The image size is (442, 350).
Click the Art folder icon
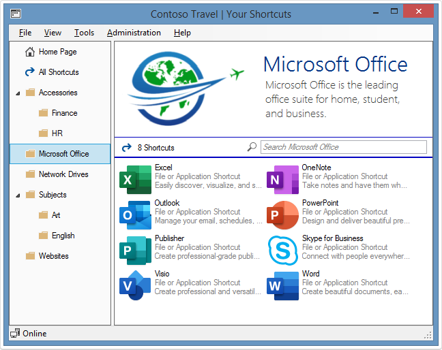tap(43, 215)
